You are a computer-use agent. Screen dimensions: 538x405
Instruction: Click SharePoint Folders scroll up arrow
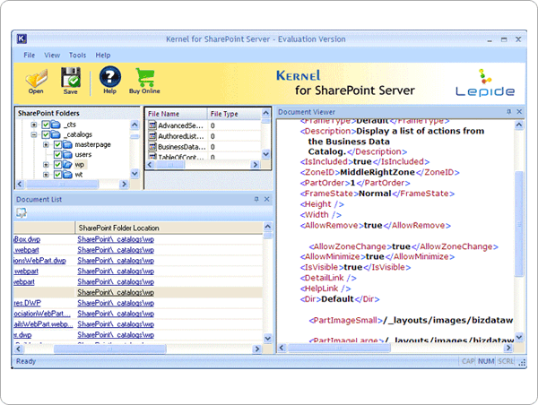(x=134, y=125)
